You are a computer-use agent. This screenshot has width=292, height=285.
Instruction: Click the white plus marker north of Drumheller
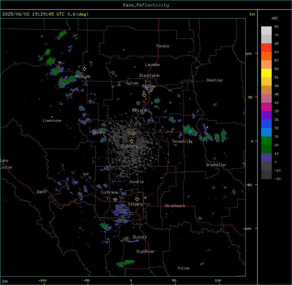(x=207, y=127)
